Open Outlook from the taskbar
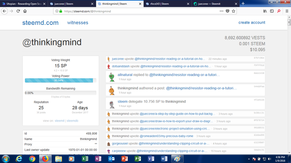Screen dimensions: 291x163 (x=111, y=159)
